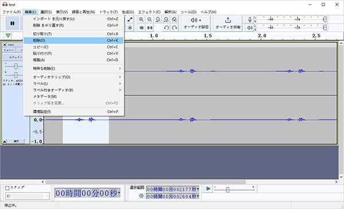Click the track 選択 button

(x=16, y=141)
